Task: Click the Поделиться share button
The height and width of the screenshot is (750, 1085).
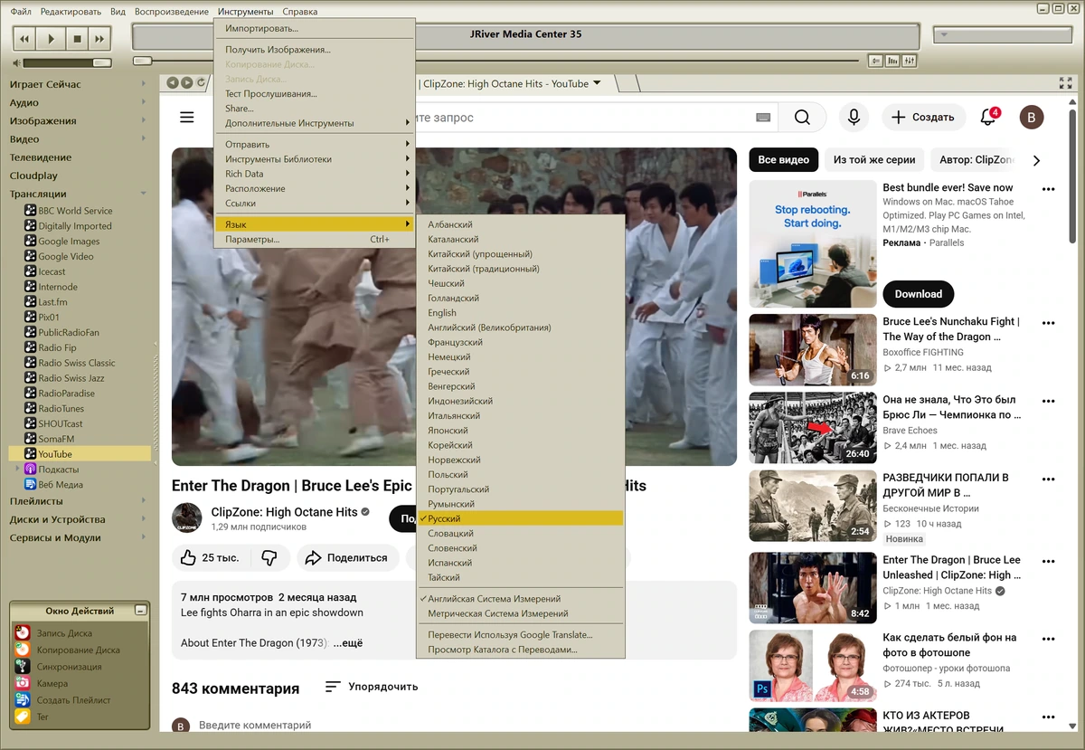Action: click(x=346, y=558)
